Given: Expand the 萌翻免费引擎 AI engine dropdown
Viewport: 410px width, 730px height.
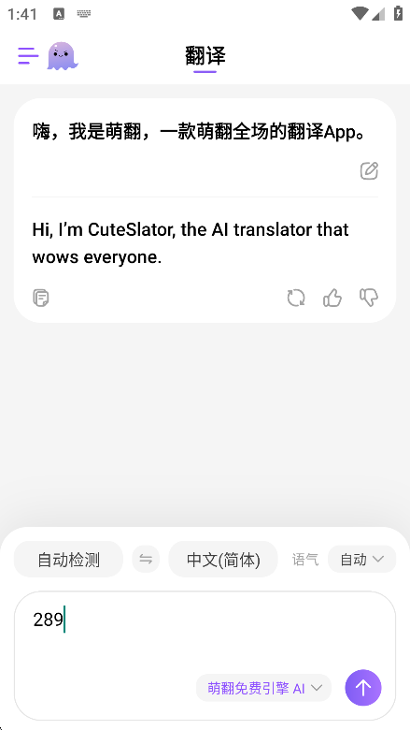Looking at the screenshot, I should 263,688.
